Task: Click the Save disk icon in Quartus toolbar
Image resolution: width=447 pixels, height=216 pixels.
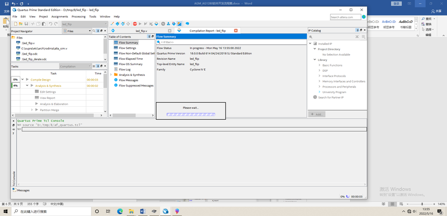Action: click(x=26, y=24)
